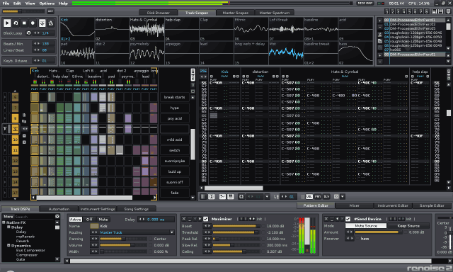The height and width of the screenshot is (272, 453).
Task: Toggle the Maximizer device enabled checkbox
Action: click(x=206, y=219)
